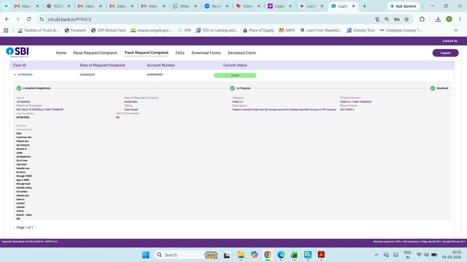Open Download Forms menu item
The height and width of the screenshot is (262, 467).
(206, 53)
